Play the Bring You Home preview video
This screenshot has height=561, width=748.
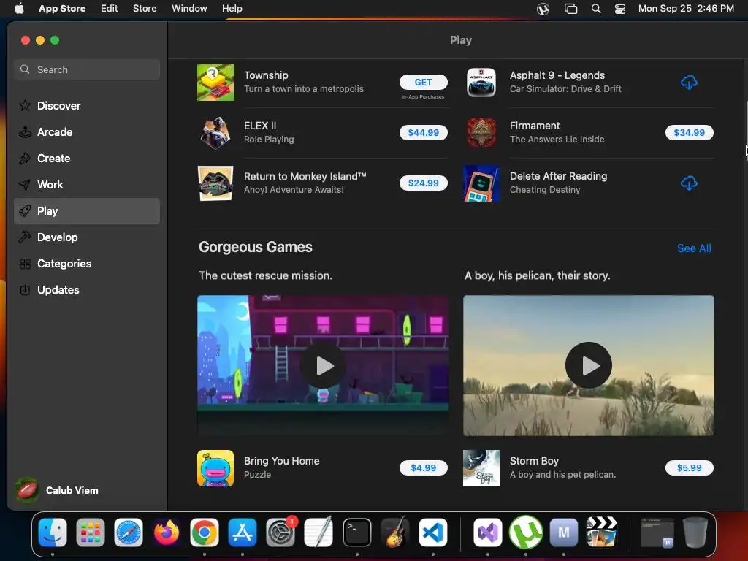coord(323,366)
